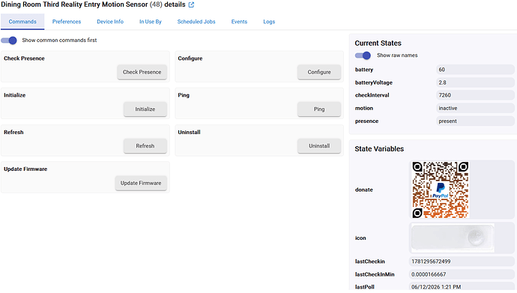View the Scheduled Jobs tab
This screenshot has height=293, width=517.
(196, 22)
